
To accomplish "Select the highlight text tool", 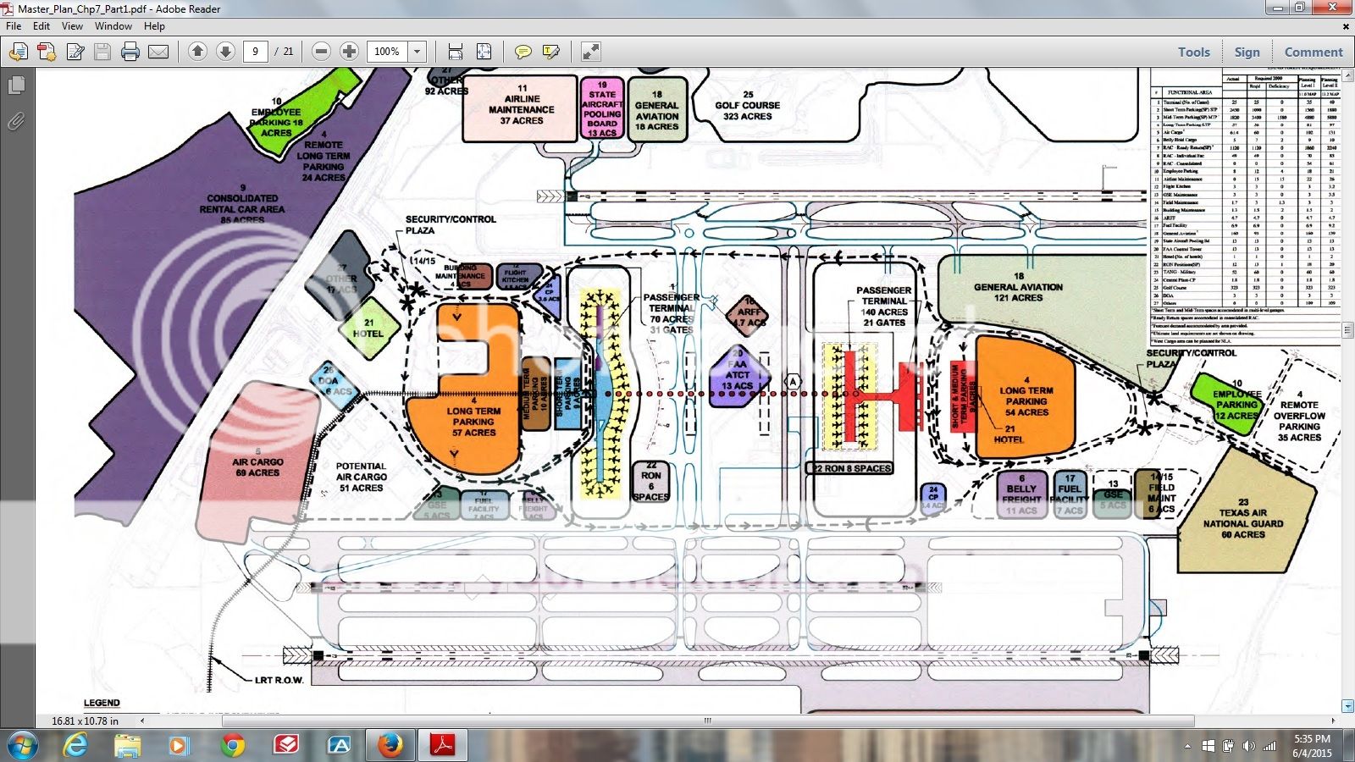I will (x=551, y=52).
